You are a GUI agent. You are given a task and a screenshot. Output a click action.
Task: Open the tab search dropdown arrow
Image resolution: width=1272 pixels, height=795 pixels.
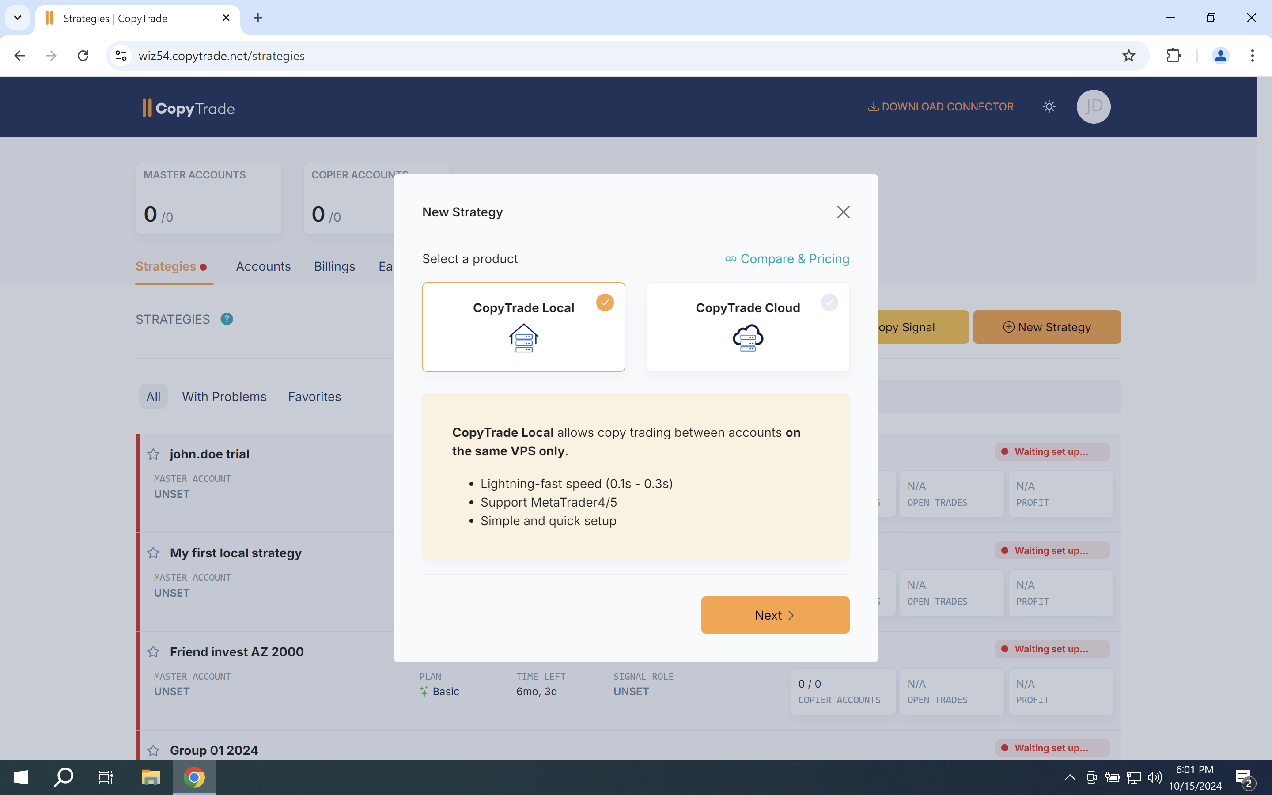[x=17, y=18]
